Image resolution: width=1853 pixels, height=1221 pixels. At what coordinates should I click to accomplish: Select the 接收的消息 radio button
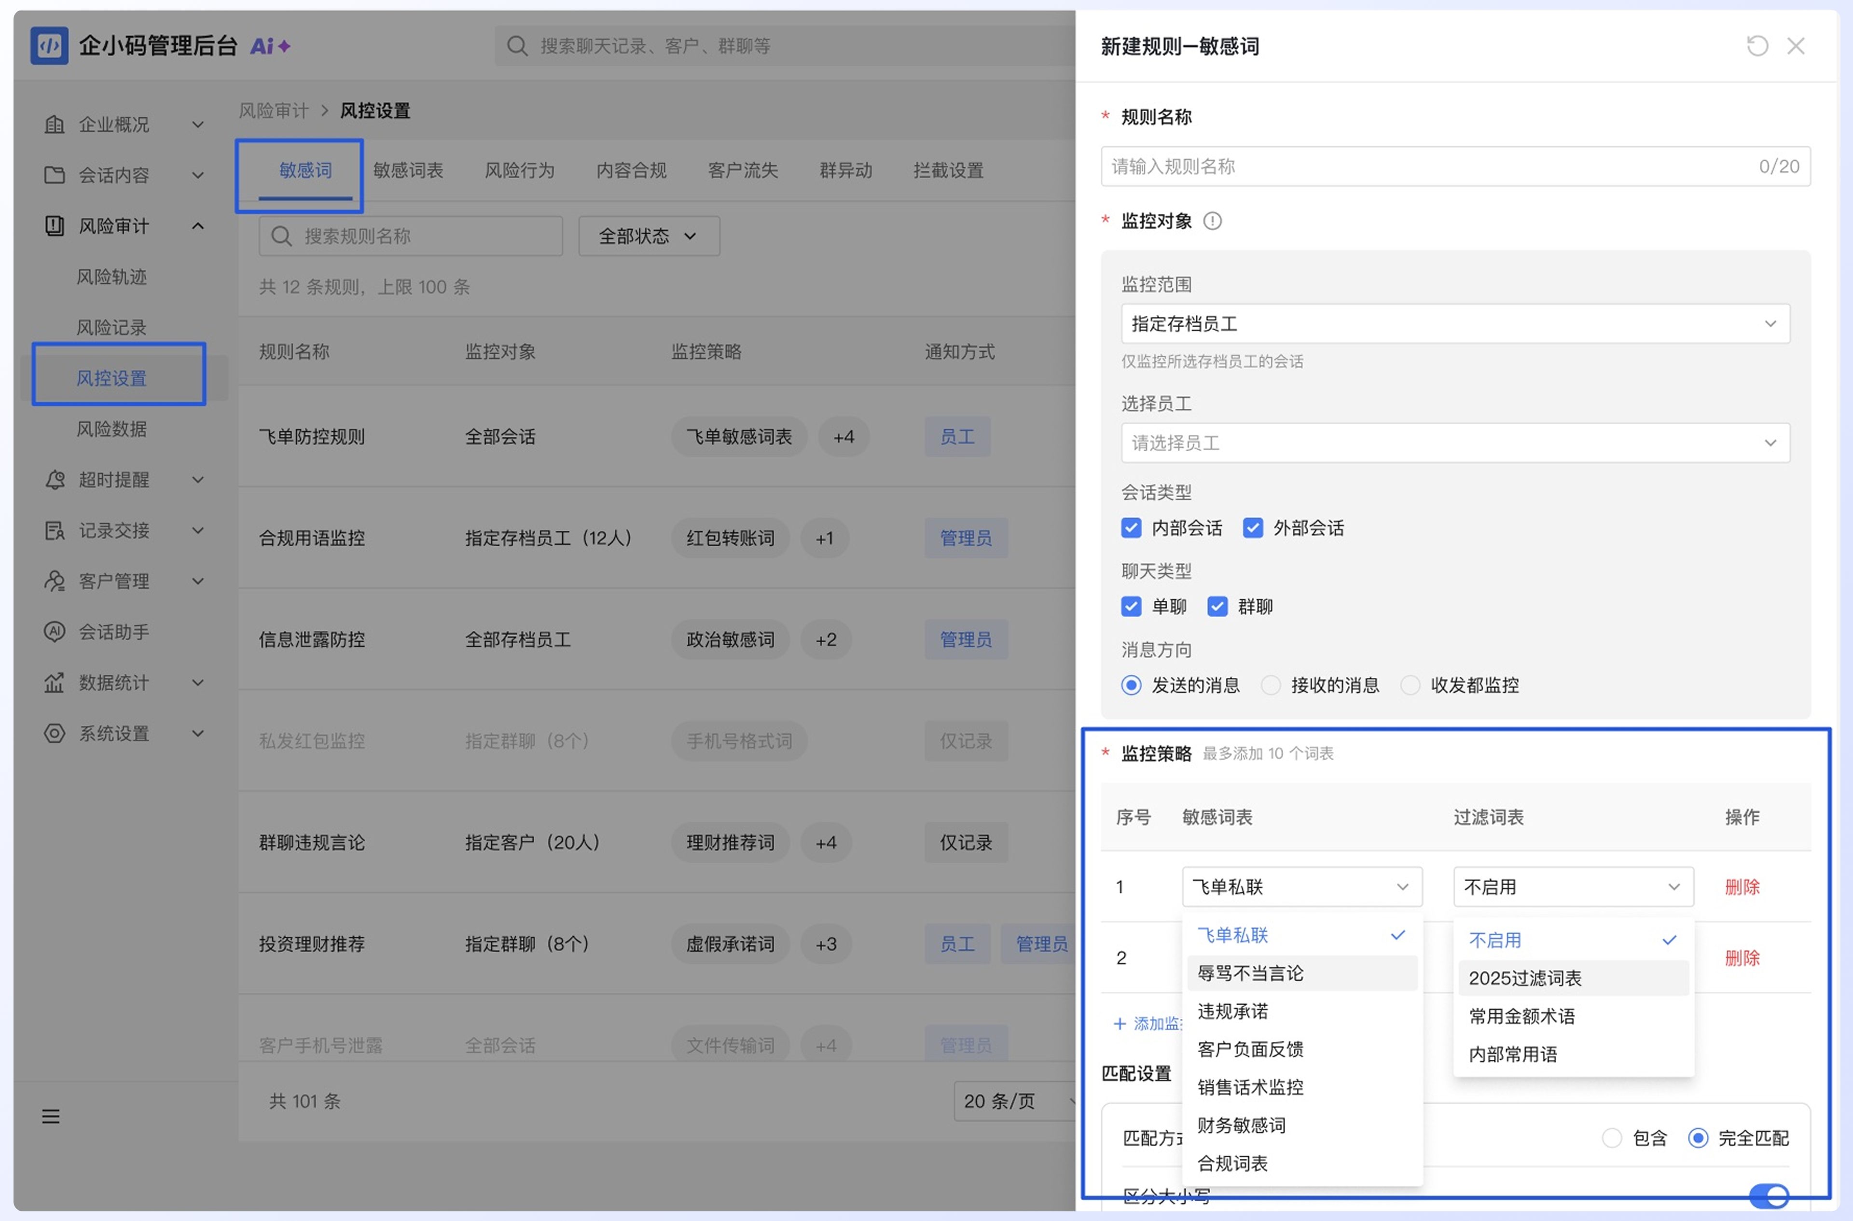1271,685
